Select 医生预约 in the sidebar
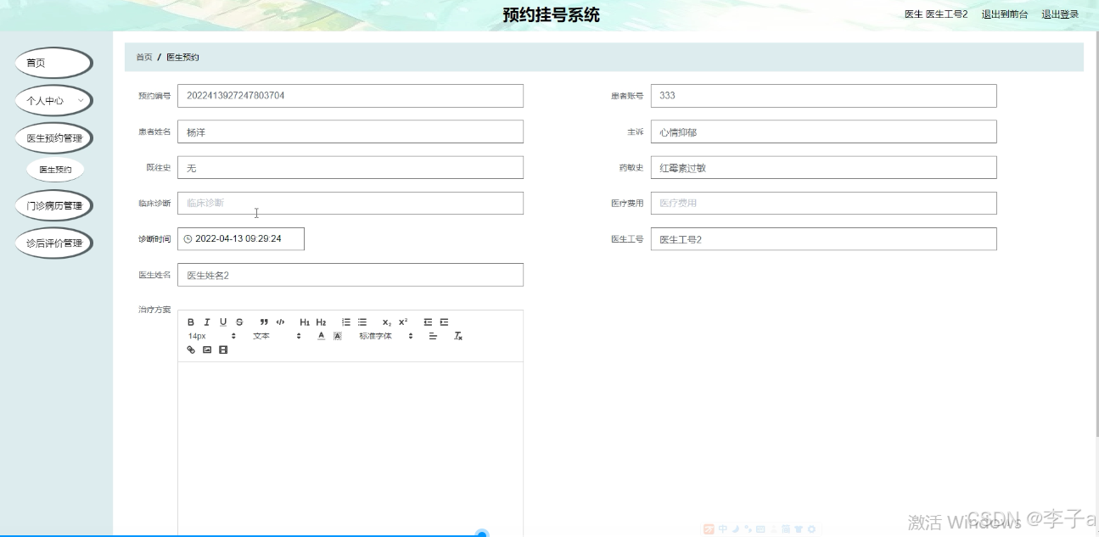 pyautogui.click(x=54, y=169)
